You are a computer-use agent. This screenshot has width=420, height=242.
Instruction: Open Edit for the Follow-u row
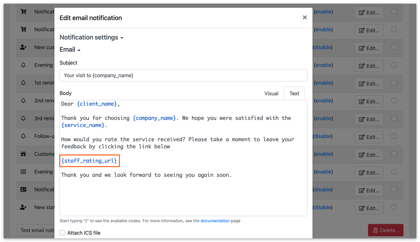point(369,137)
